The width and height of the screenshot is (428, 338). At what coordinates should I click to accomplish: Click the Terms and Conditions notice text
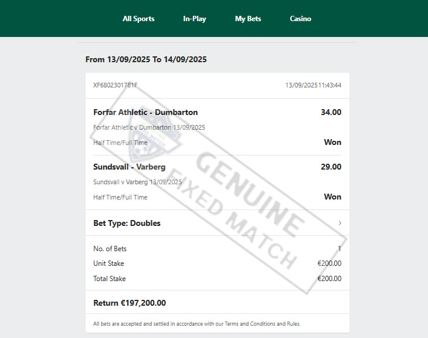(x=196, y=323)
